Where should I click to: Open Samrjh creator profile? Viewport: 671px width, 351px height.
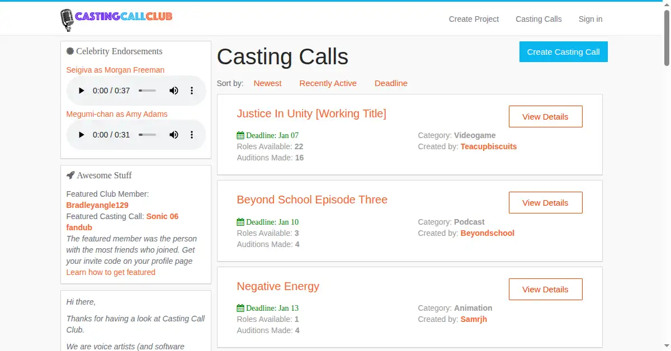tap(474, 319)
